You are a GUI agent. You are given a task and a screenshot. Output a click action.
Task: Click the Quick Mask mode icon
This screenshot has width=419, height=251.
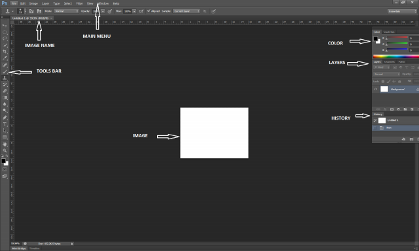(5, 169)
